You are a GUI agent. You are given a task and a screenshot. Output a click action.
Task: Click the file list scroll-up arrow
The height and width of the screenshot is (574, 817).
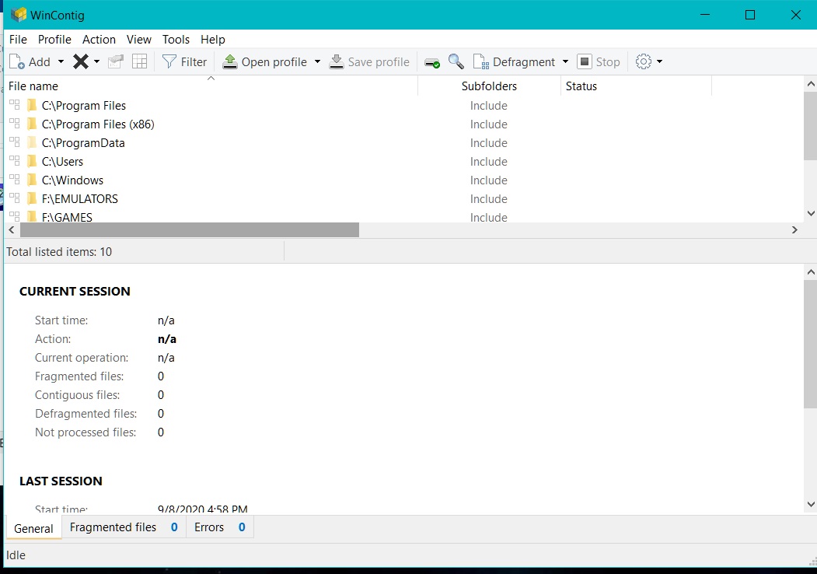pyautogui.click(x=810, y=84)
